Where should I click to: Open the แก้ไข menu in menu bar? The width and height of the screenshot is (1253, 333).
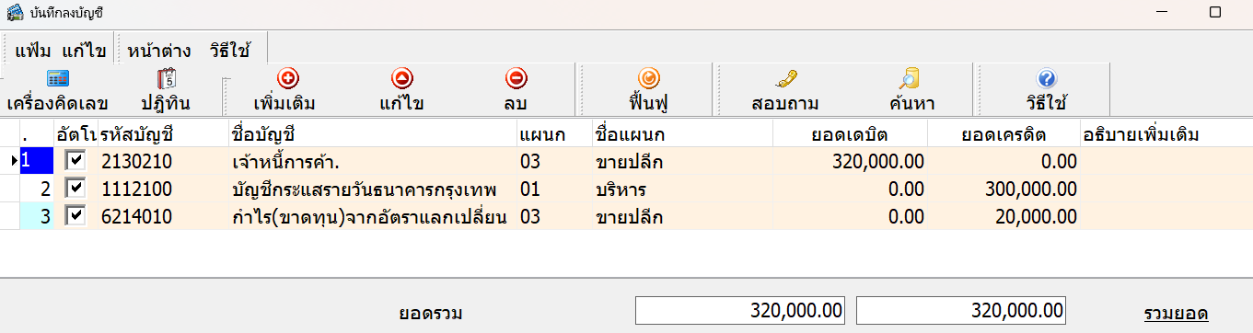(84, 50)
